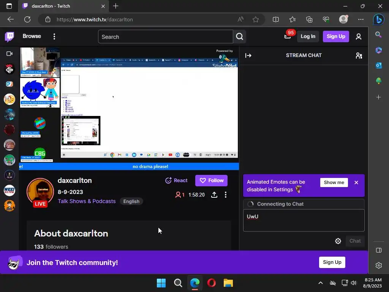Image resolution: width=389 pixels, height=292 pixels.
Task: Click the search magnifier button
Action: 239,37
